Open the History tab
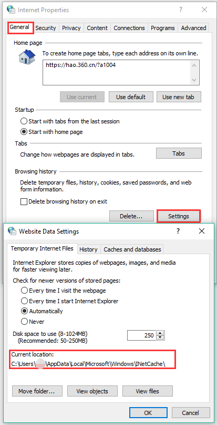The height and width of the screenshot is (425, 217). [x=88, y=249]
